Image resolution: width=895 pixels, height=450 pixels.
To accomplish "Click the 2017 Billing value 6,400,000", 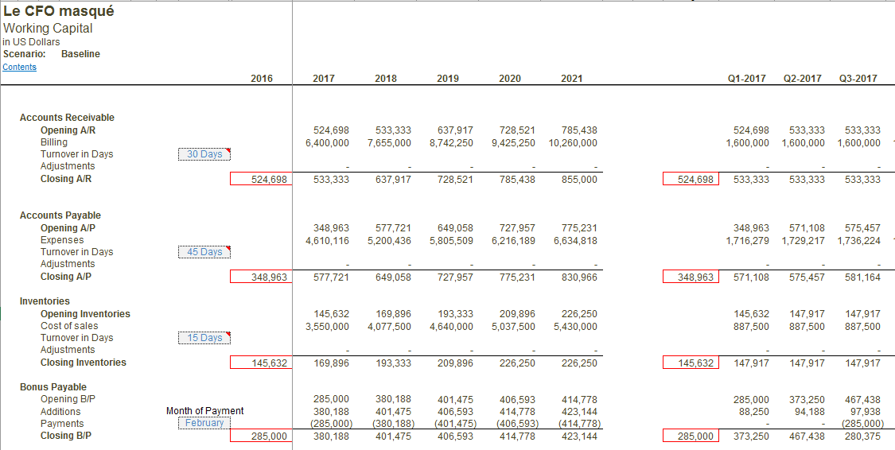I will pyautogui.click(x=327, y=142).
